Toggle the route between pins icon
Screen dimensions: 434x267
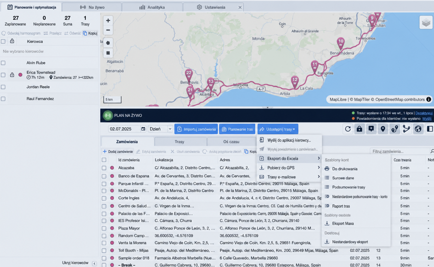[x=395, y=129]
